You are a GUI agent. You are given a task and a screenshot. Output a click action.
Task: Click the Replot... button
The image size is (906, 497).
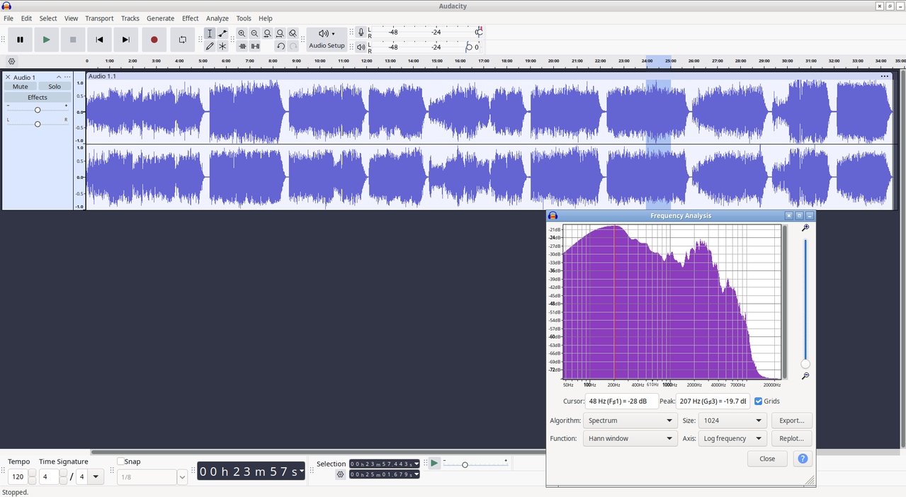[x=791, y=438]
